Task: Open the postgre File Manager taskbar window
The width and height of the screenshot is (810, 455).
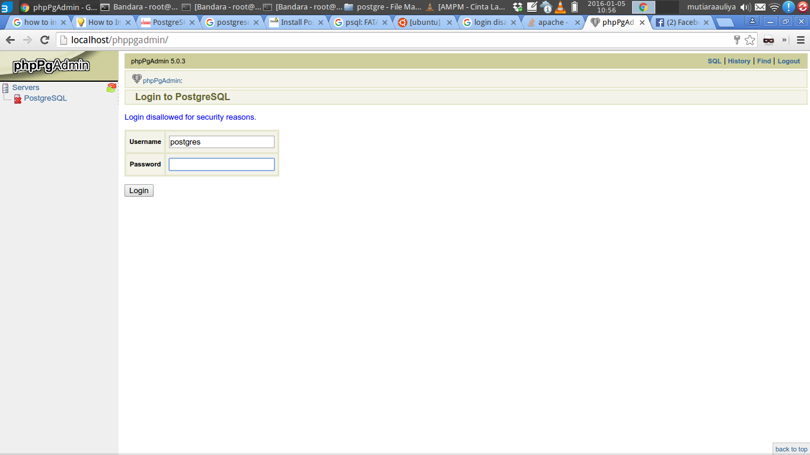Action: 382,7
